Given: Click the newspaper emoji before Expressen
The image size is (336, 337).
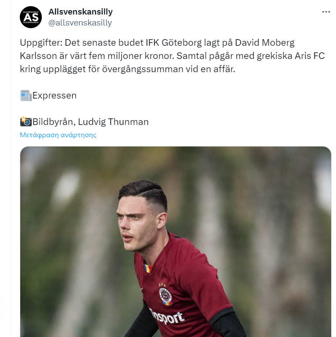Looking at the screenshot, I should coord(26,95).
